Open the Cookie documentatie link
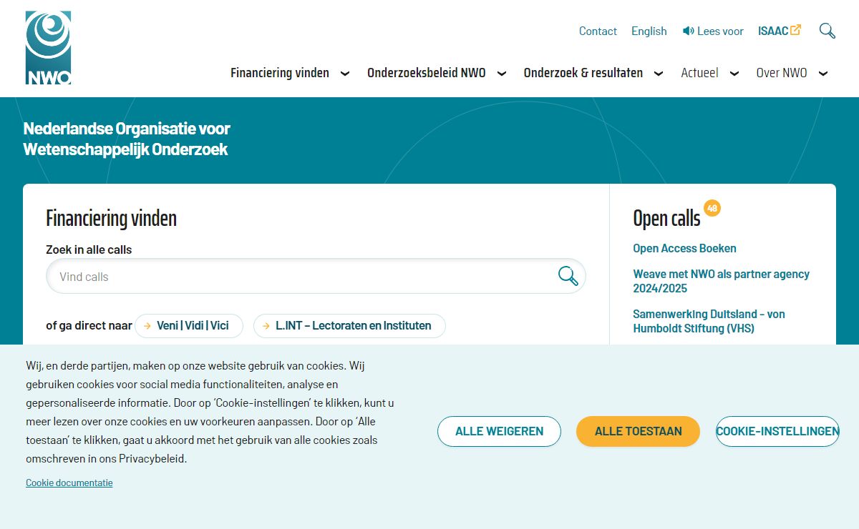Image resolution: width=859 pixels, height=529 pixels. click(69, 483)
